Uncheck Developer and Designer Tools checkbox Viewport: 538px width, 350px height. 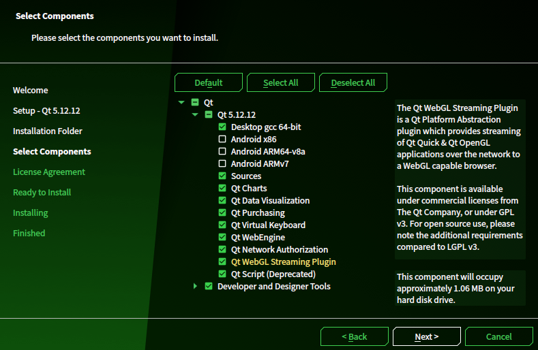[x=209, y=286]
